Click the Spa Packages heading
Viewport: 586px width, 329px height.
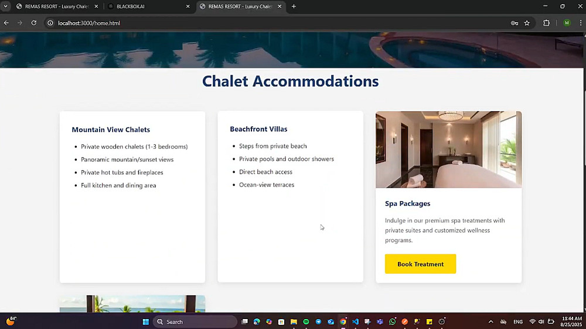(x=407, y=203)
